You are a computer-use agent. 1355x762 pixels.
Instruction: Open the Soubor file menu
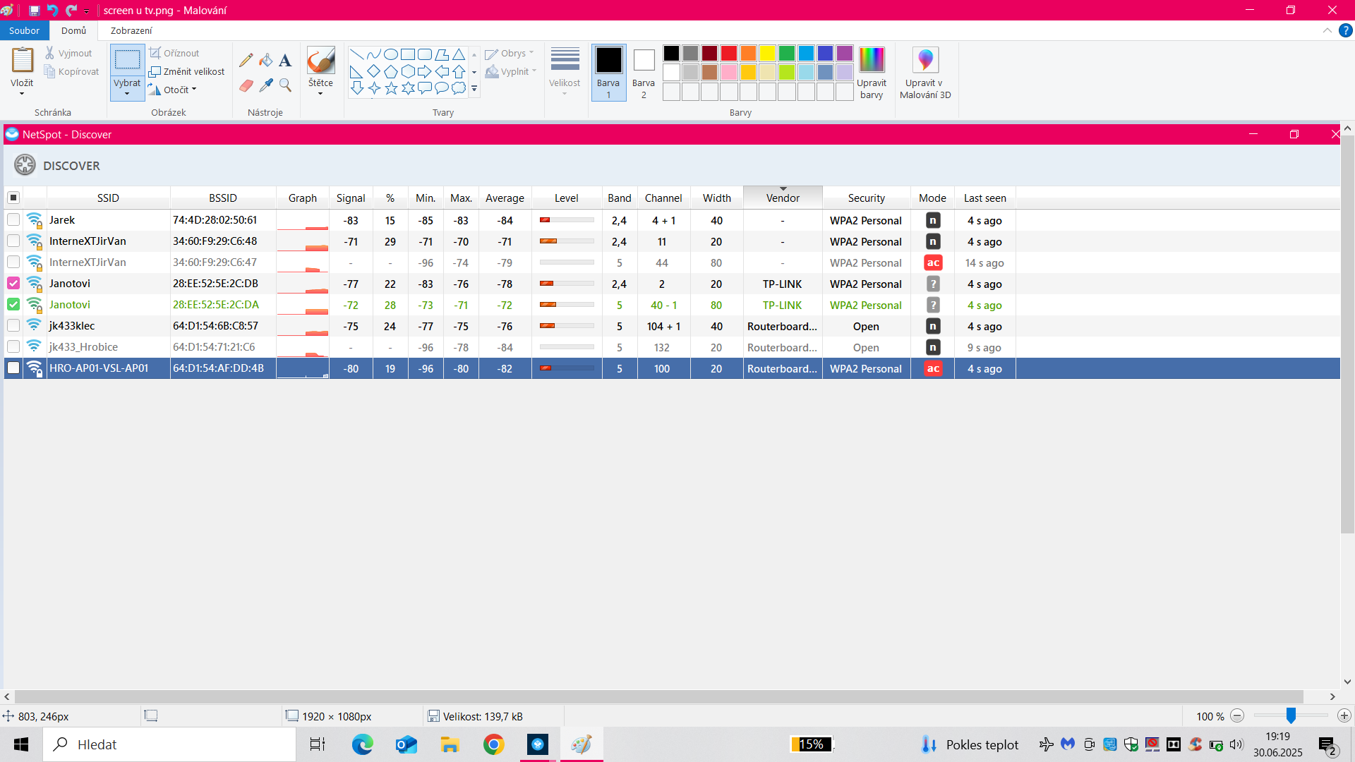point(24,30)
